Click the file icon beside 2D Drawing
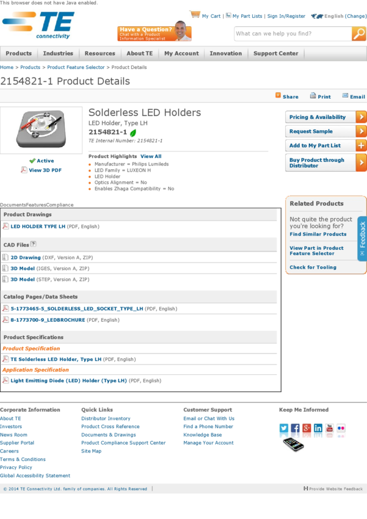Viewport: 367px width, 519px height. tap(5, 257)
